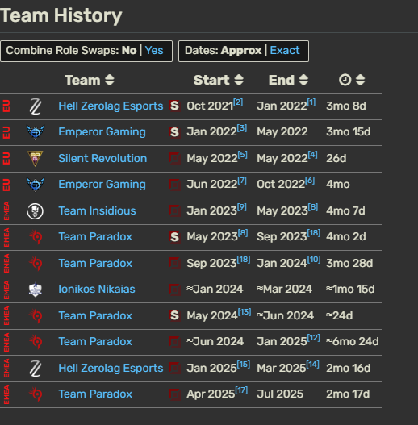Click the Ionikos Nikaias shield logo
The width and height of the screenshot is (418, 425).
tap(36, 290)
